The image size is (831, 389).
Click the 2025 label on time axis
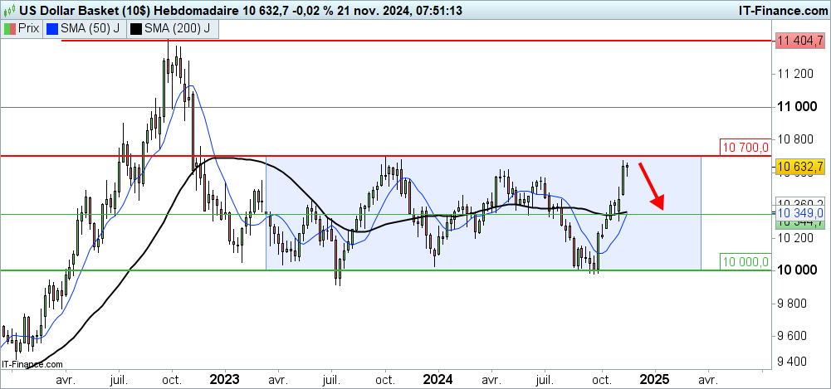point(653,378)
